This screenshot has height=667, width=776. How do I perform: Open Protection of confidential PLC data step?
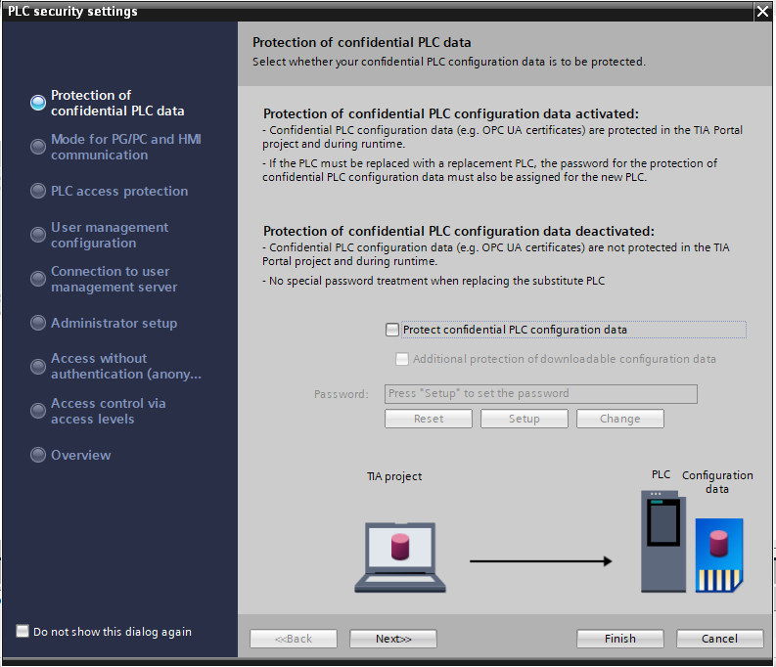click(117, 103)
